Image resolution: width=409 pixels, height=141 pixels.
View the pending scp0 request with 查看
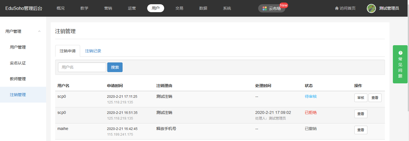pos(375,98)
